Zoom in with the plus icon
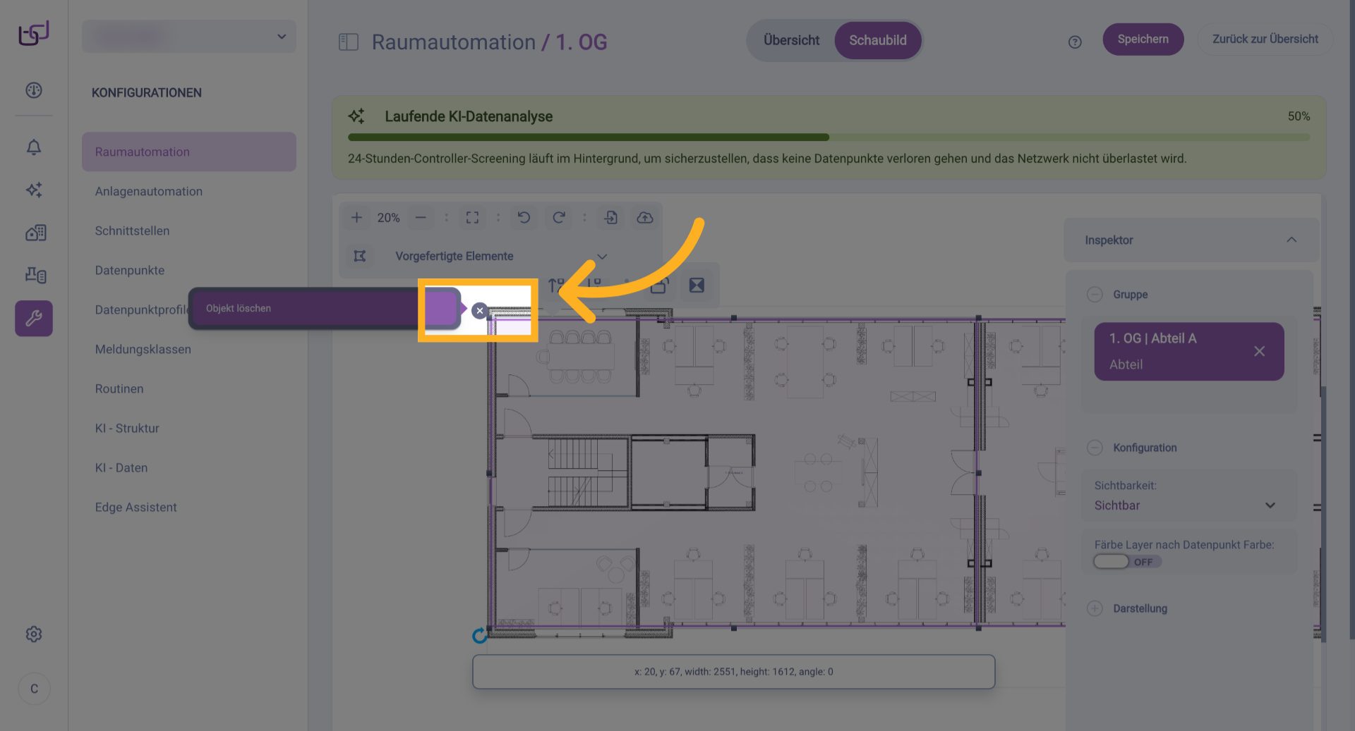This screenshot has height=731, width=1355. (x=356, y=218)
